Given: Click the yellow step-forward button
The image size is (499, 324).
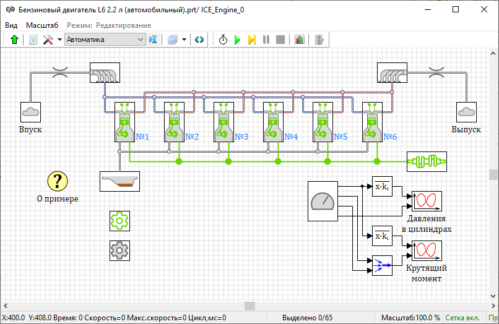Looking at the screenshot, I should [252, 40].
